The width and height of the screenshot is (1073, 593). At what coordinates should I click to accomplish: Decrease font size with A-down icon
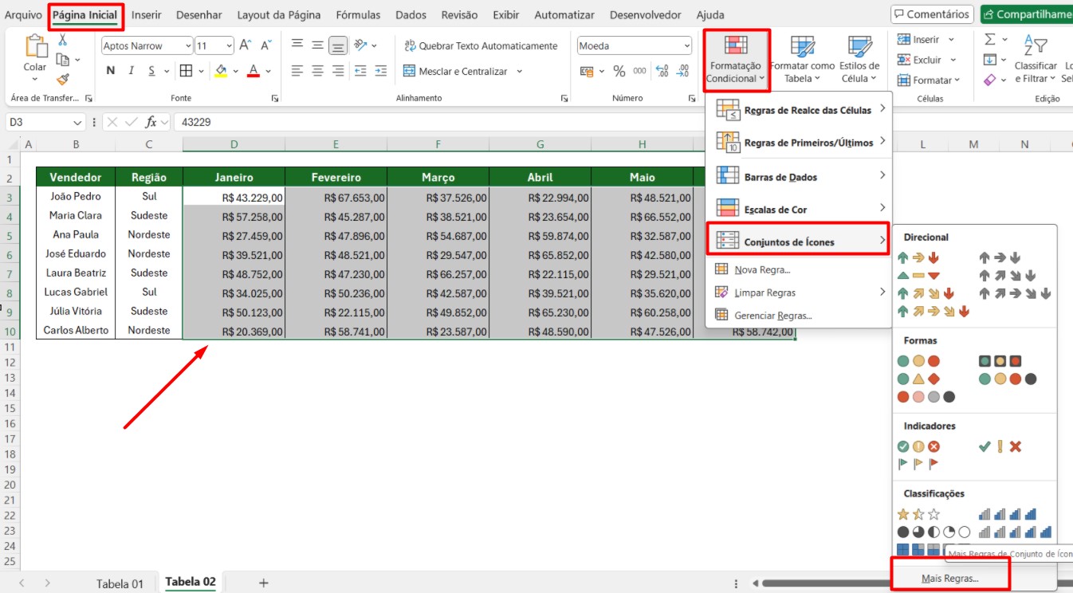click(x=266, y=45)
